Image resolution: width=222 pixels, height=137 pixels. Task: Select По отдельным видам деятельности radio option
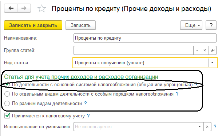(x=7, y=94)
